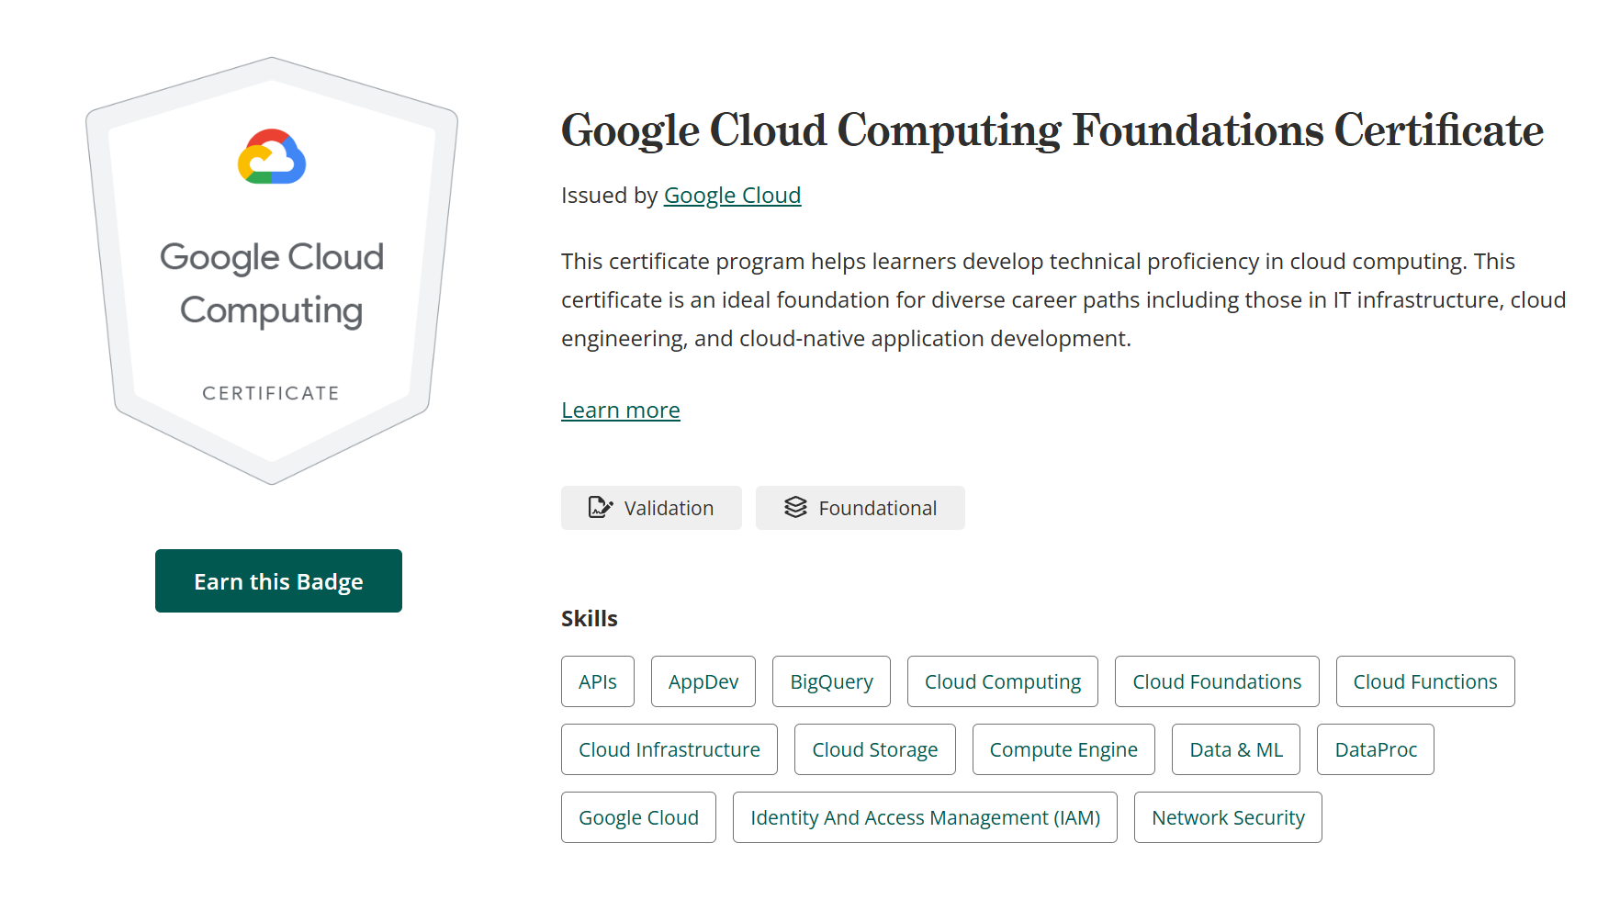Open the Google Cloud Computing badge image
This screenshot has width=1620, height=911.
pos(272,271)
